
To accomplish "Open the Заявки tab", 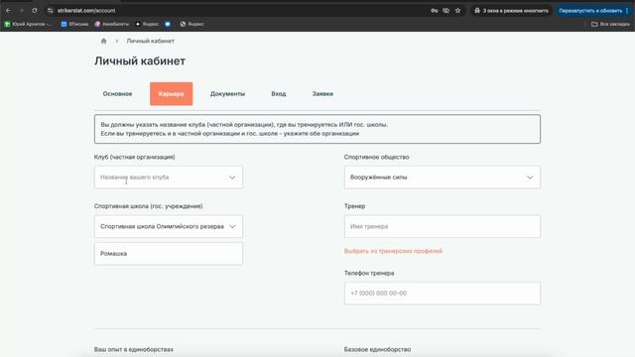I will pyautogui.click(x=322, y=94).
